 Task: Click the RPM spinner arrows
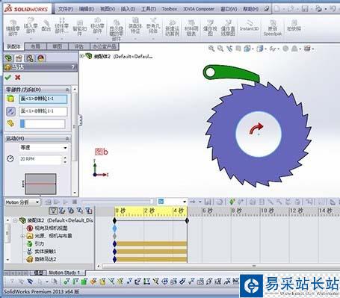pos(65,160)
